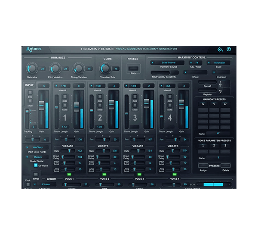The height and width of the screenshot is (234, 258).
Task: Open the settings gear menu
Action: tap(220, 49)
